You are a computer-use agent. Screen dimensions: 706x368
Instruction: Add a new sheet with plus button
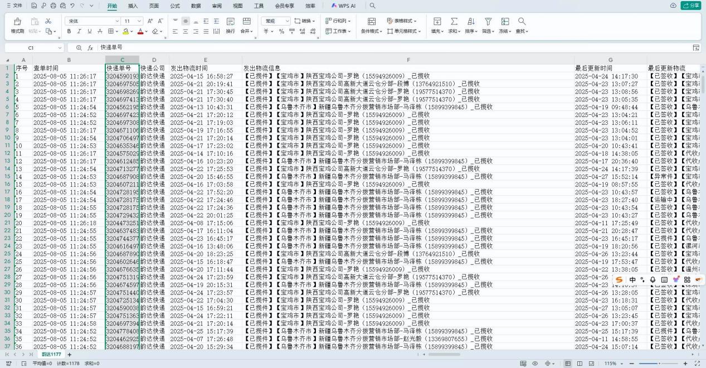[70, 355]
